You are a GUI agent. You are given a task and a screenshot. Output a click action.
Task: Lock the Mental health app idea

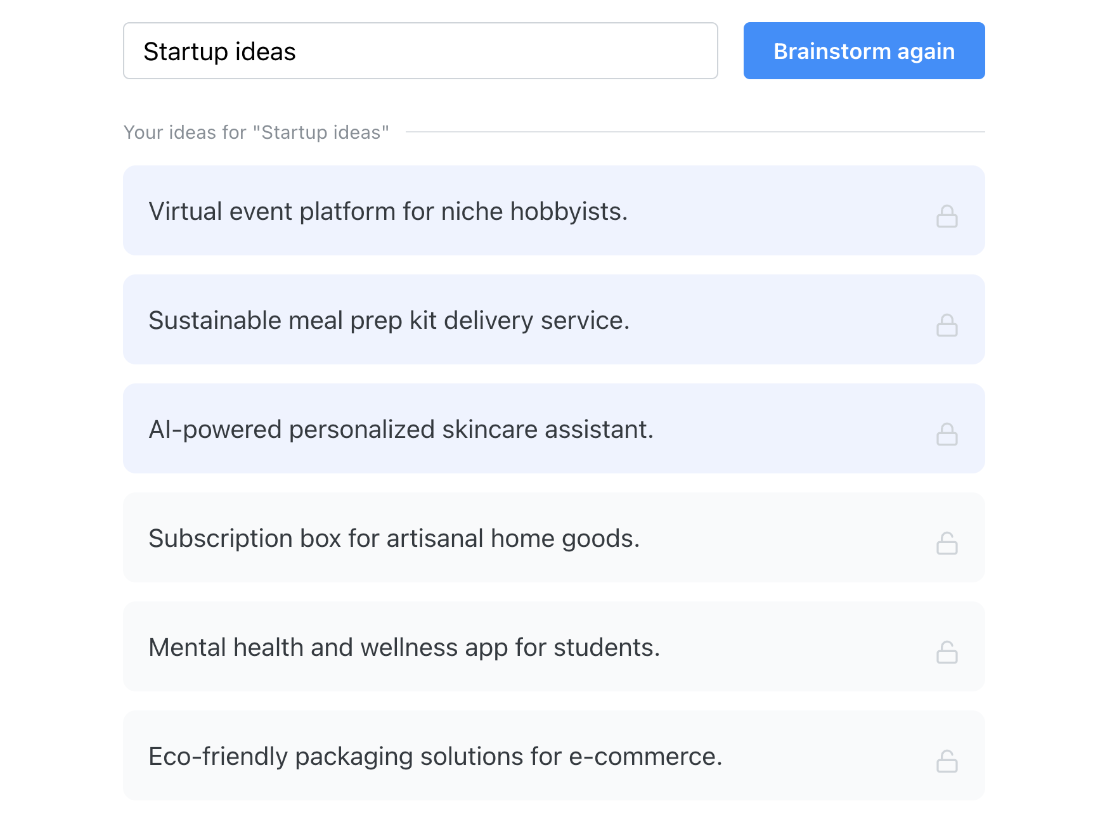pyautogui.click(x=947, y=652)
